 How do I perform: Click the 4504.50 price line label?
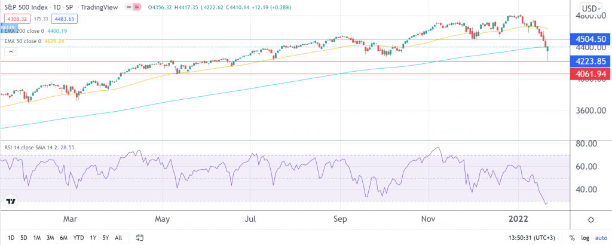point(590,39)
